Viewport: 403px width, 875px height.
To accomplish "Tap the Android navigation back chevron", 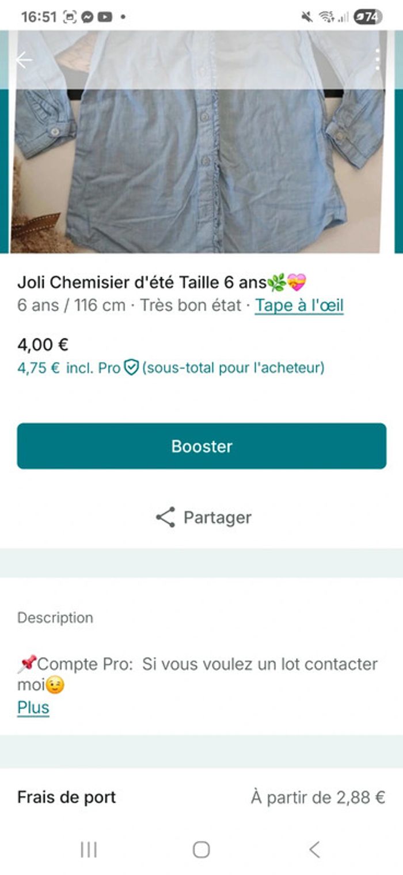I will pyautogui.click(x=314, y=849).
